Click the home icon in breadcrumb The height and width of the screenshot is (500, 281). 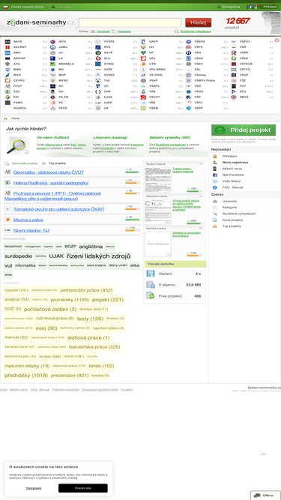[x=5, y=118]
